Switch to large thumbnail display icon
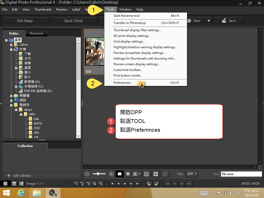This screenshot has height=198, width=264. (120, 174)
